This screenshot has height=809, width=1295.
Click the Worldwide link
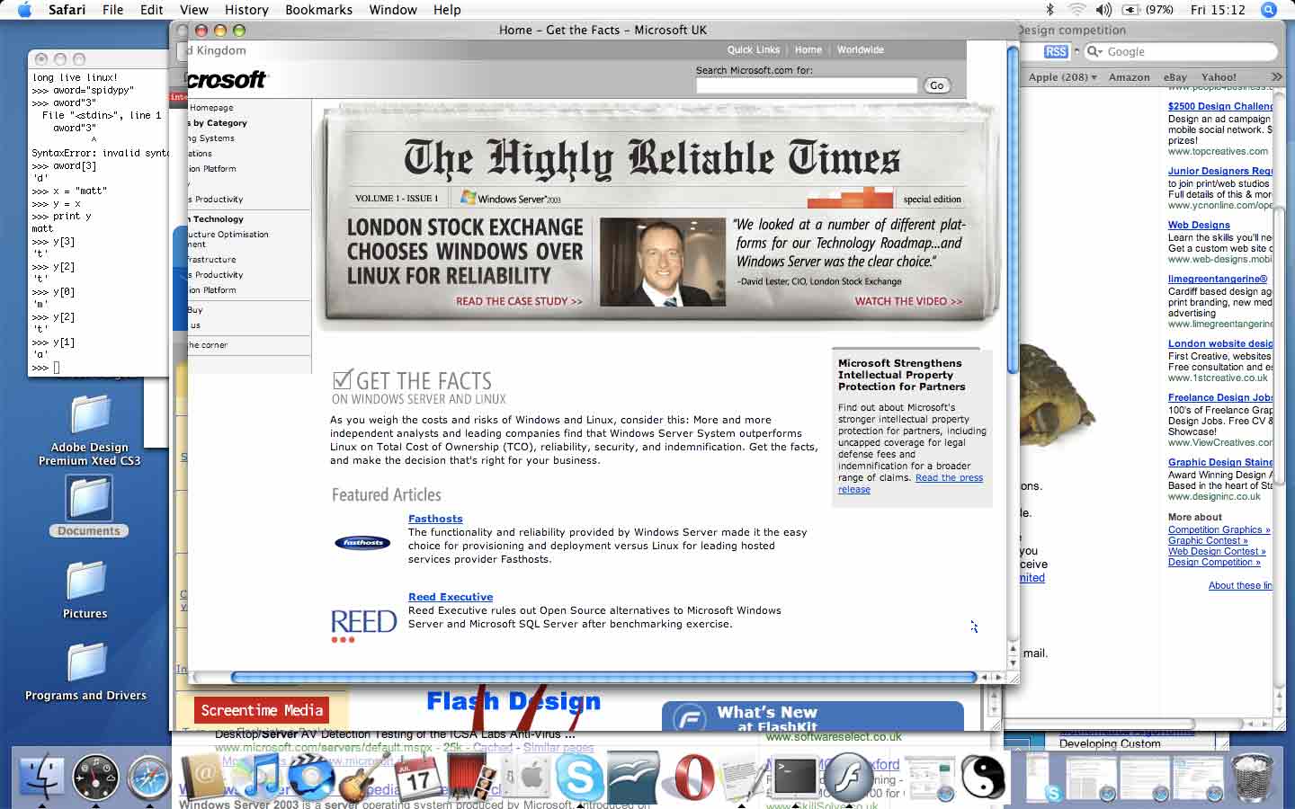(861, 50)
